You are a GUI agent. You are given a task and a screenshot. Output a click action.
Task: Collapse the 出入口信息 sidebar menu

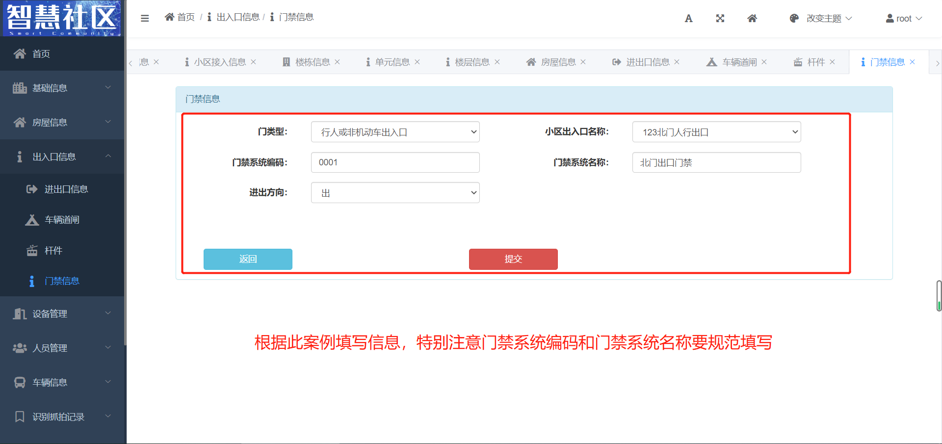point(62,157)
